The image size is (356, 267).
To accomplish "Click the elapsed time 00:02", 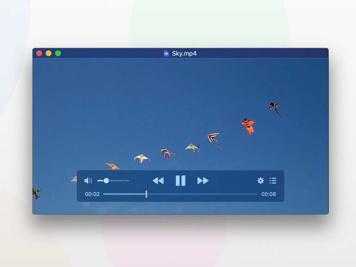I will [x=92, y=194].
